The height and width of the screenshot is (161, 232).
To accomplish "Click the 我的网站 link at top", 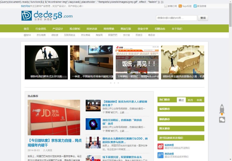I will click(x=25, y=6).
